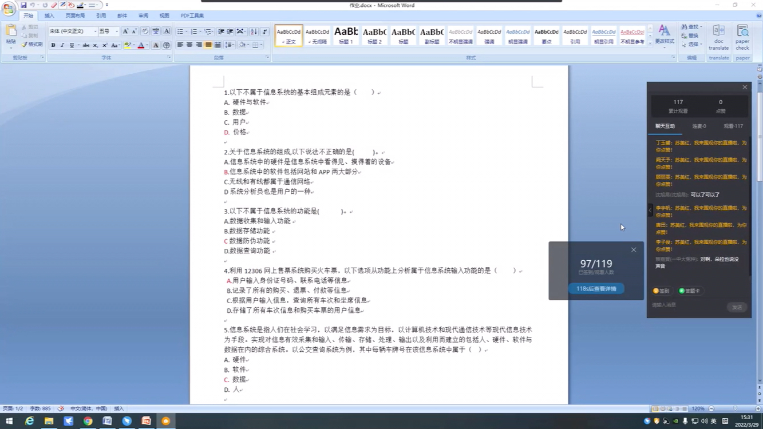Switch to 连麦·0 tab in chat panel
This screenshot has width=763, height=429.
pyautogui.click(x=699, y=126)
